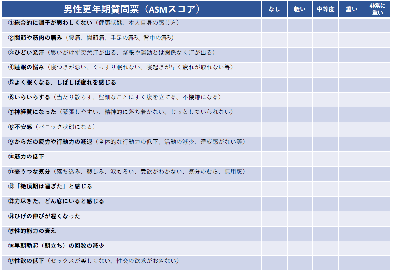
Task: Click the 男性更年期質問票 title header
Action: (132, 9)
